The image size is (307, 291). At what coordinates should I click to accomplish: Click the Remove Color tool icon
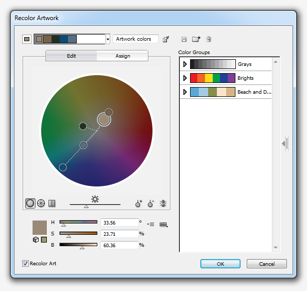coord(151,203)
